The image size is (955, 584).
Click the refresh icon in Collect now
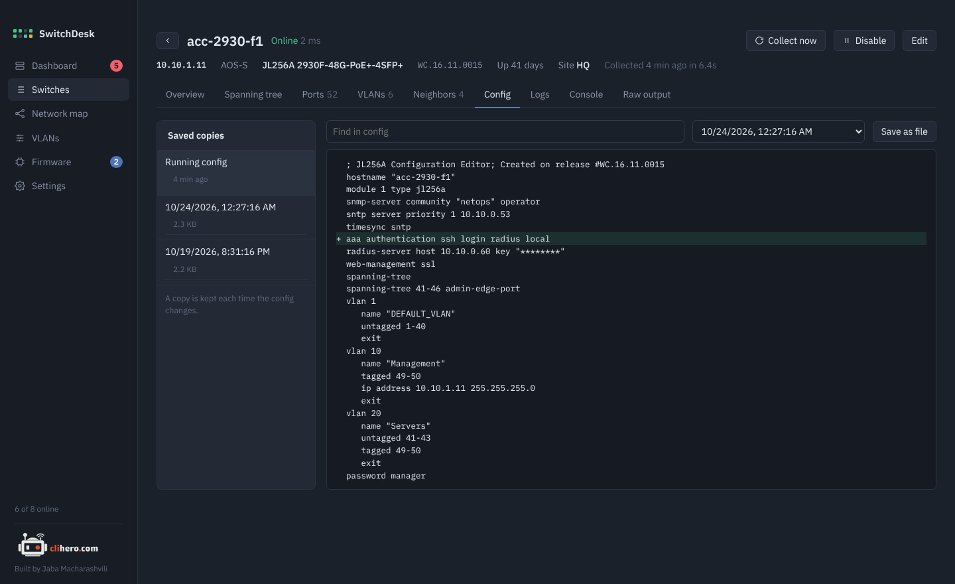pyautogui.click(x=759, y=40)
